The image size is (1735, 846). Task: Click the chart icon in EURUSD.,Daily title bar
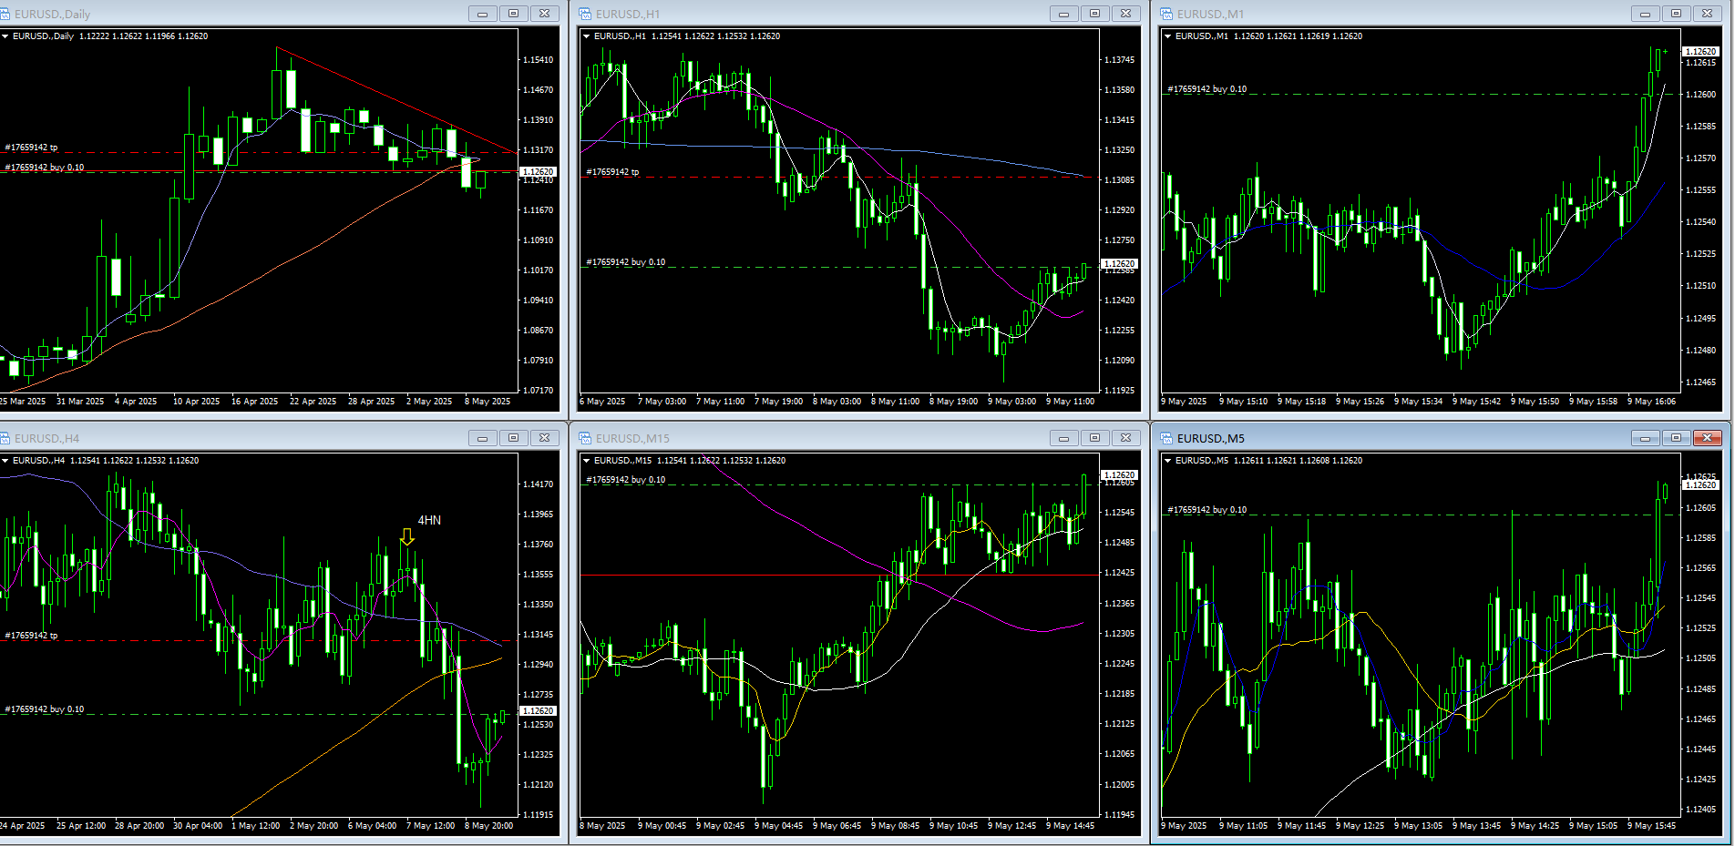(x=5, y=14)
